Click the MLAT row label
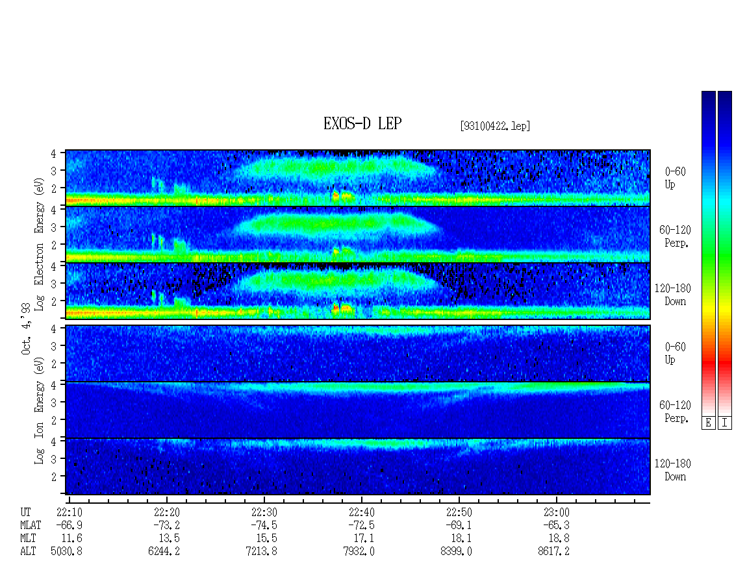 [31, 525]
